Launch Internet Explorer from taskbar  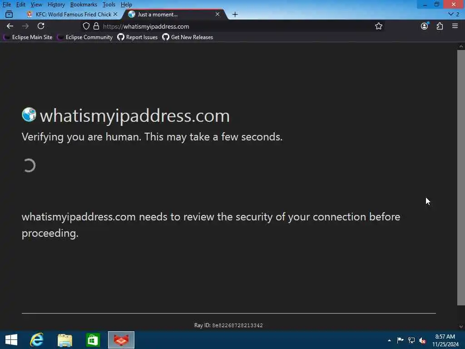(x=37, y=340)
